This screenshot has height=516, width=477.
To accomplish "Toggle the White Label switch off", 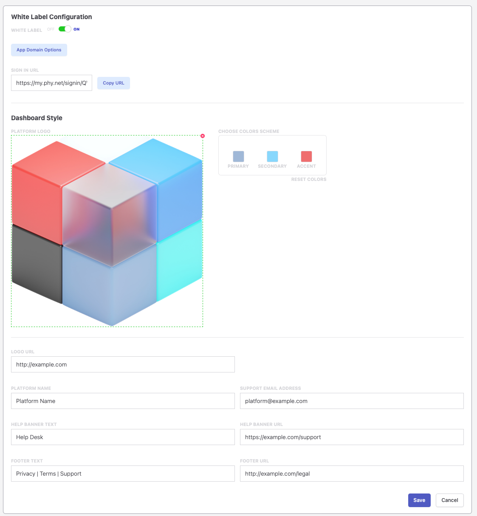I will (65, 29).
